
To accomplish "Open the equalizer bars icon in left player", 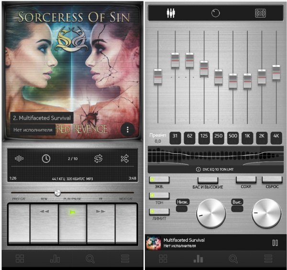I will point(55,259).
